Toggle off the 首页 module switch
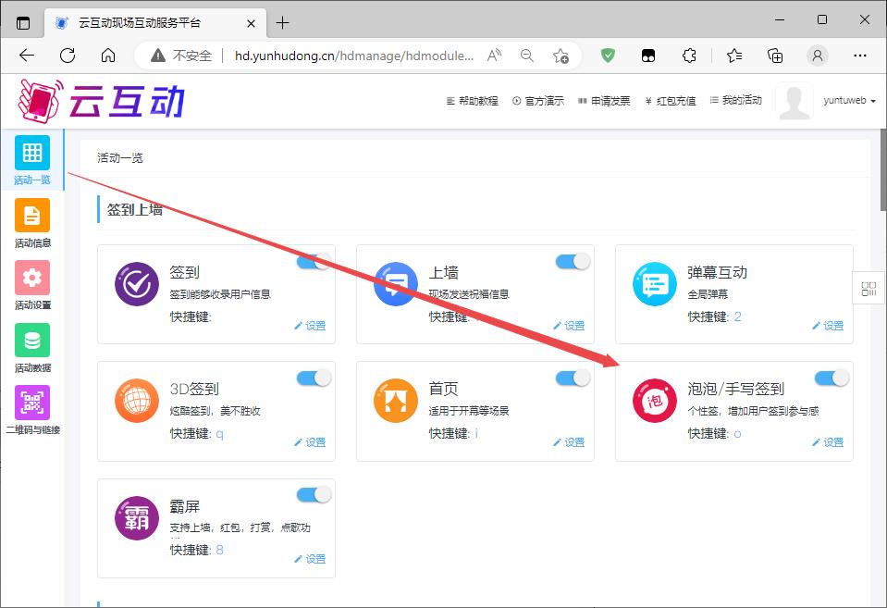Screen dimensions: 887x608 (x=573, y=378)
